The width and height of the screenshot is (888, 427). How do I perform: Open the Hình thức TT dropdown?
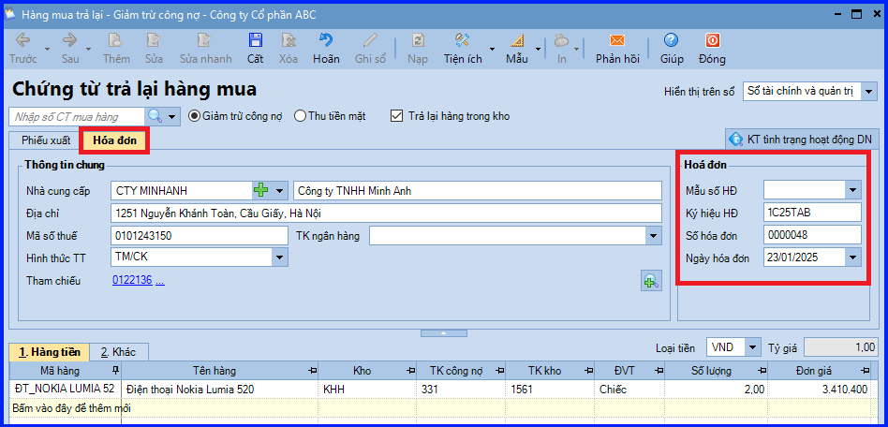[x=280, y=258]
